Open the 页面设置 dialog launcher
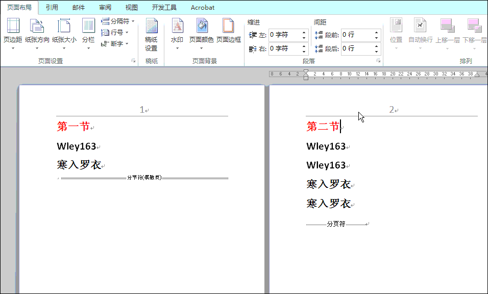488x294 pixels. click(134, 61)
